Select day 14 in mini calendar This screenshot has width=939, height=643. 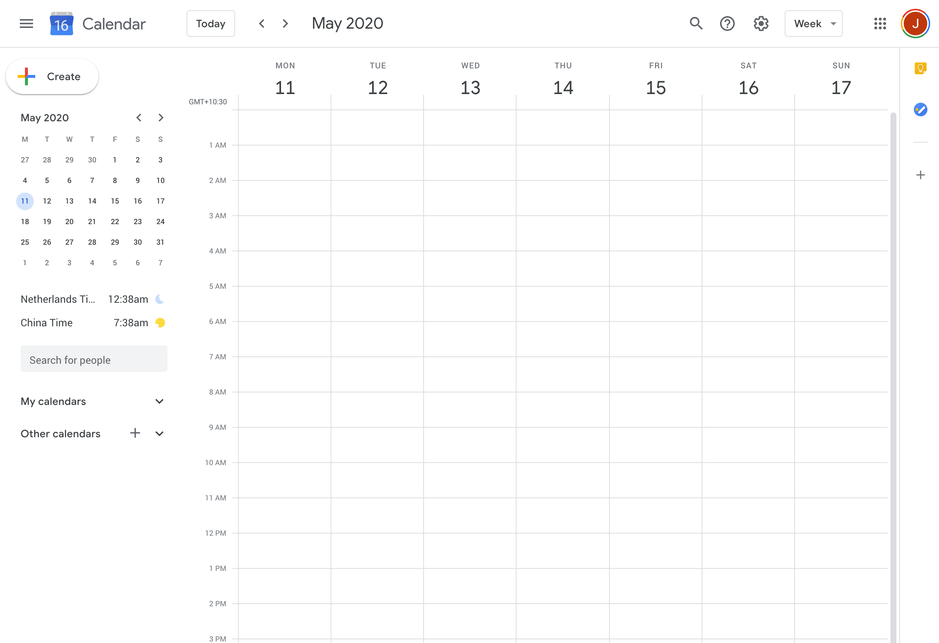tap(92, 201)
